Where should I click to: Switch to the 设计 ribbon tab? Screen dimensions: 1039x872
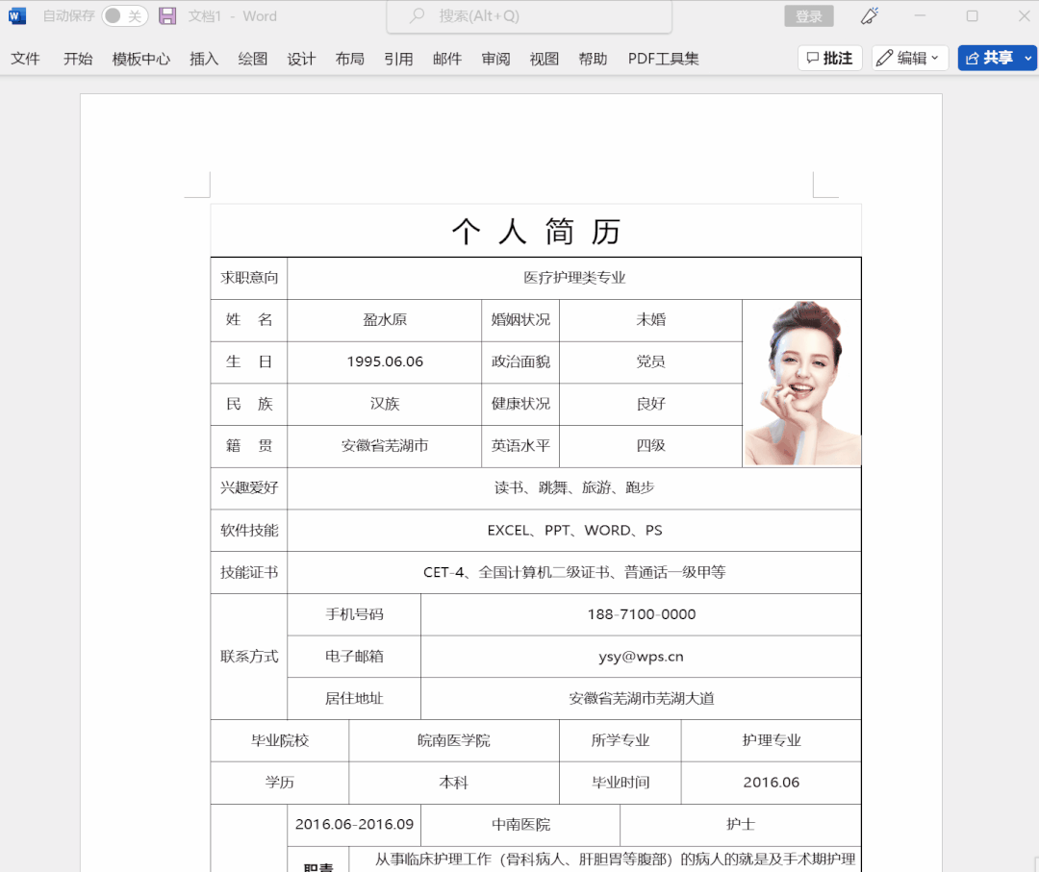[x=301, y=59]
